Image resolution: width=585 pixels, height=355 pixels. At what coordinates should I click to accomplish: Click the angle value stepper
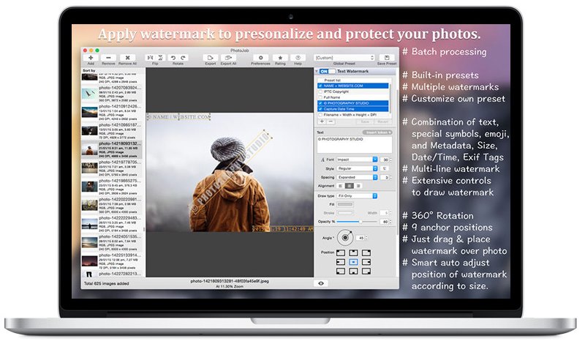point(366,238)
